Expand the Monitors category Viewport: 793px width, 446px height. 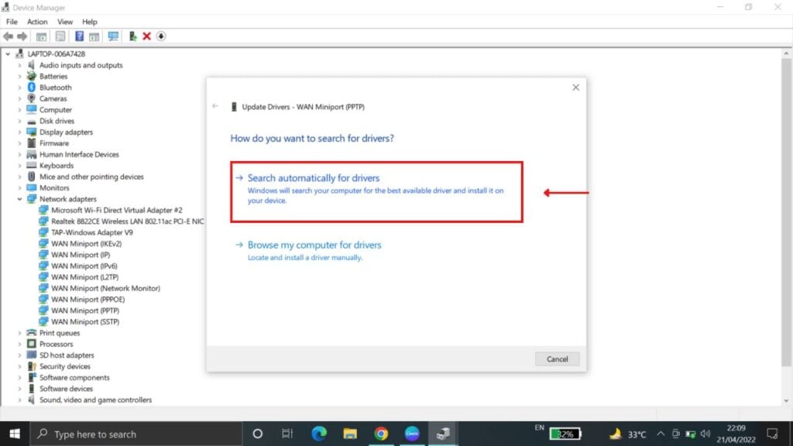pos(19,187)
